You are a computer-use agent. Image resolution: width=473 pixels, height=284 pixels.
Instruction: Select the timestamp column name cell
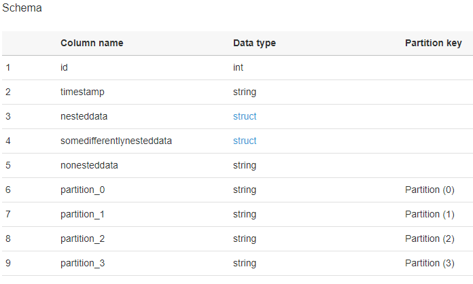coord(82,92)
